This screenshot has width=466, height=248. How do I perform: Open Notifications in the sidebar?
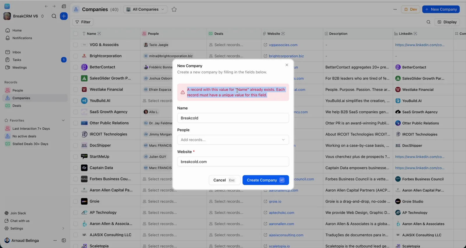pos(35,38)
